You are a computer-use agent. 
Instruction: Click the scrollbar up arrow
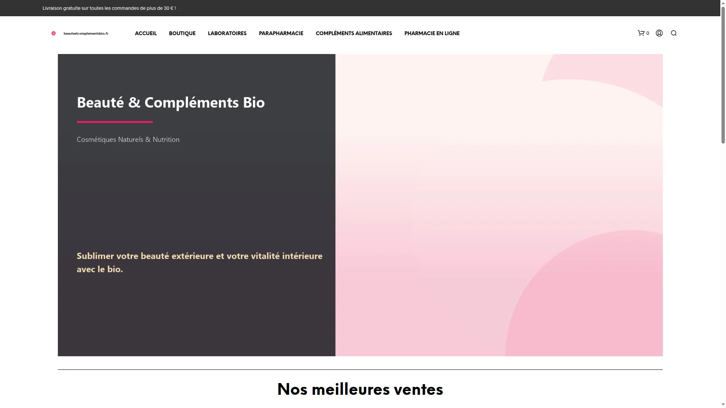coord(723,2)
